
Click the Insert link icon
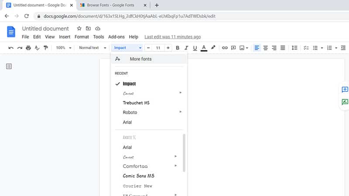(225, 48)
